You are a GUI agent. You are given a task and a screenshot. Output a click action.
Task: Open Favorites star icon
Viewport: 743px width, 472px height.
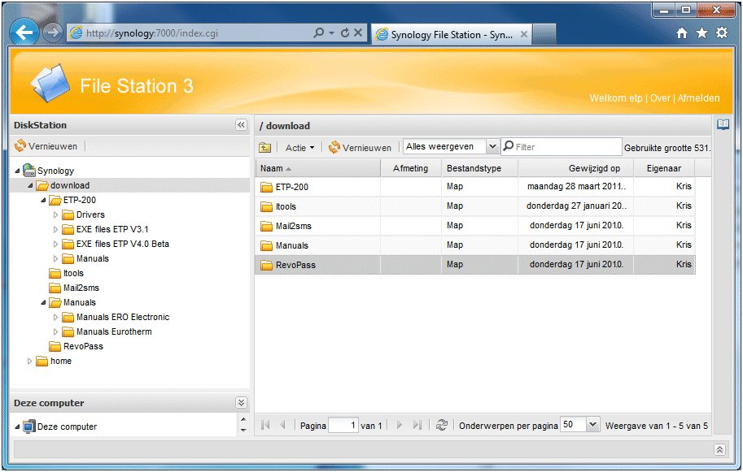coord(701,33)
